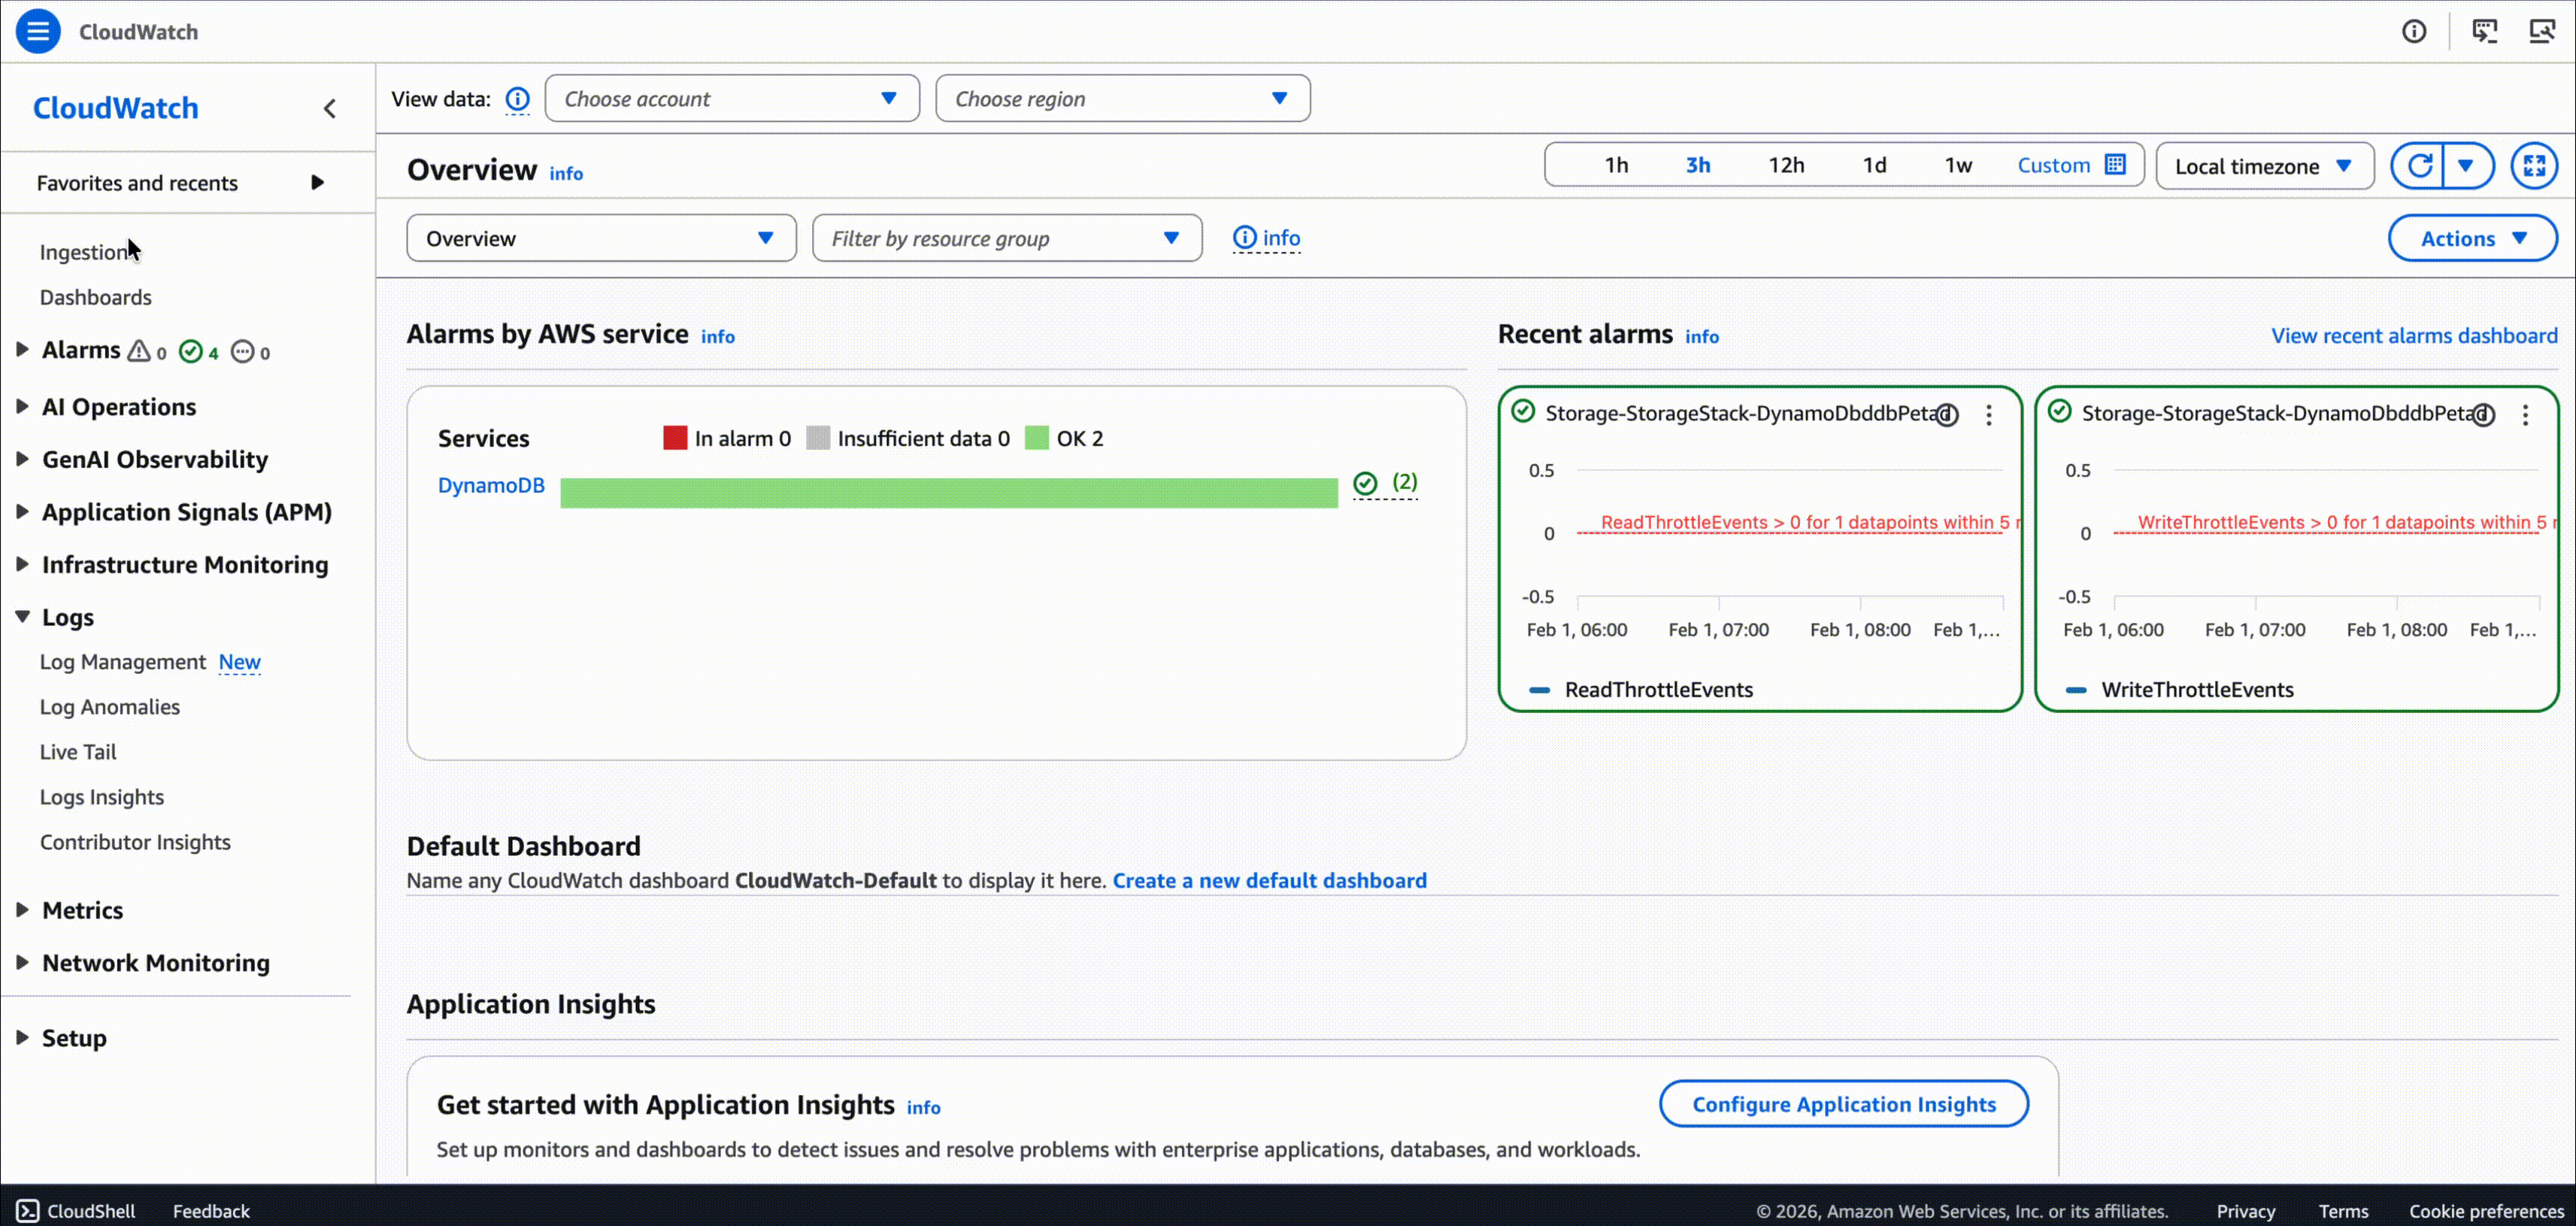This screenshot has width=2576, height=1226.
Task: Click the ReadThrottleEvents alarm OK status icon
Action: tap(1523, 411)
